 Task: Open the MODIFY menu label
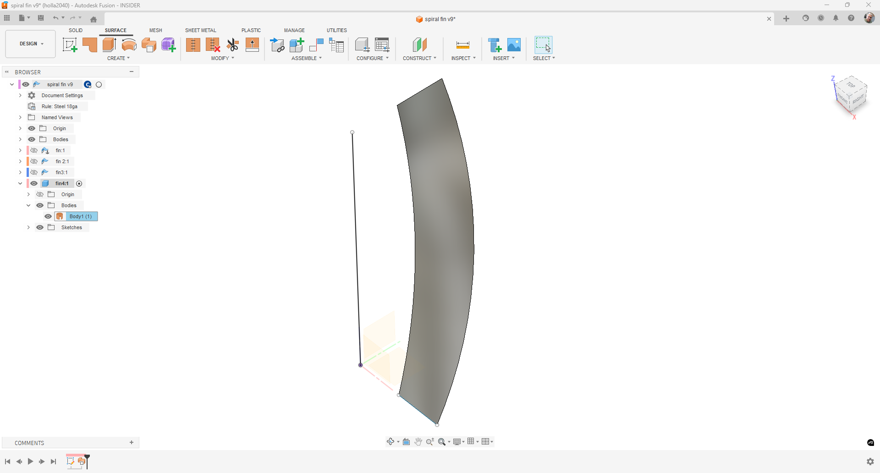pos(222,58)
